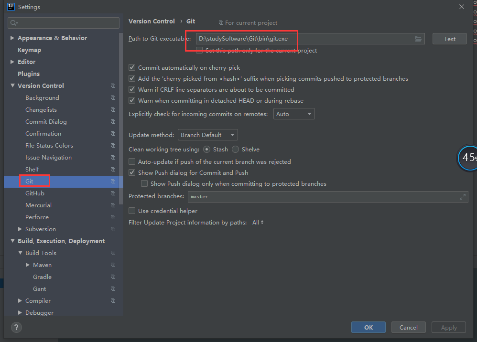The image size is (477, 342).
Task: Select GitHub under Version Control
Action: (35, 193)
